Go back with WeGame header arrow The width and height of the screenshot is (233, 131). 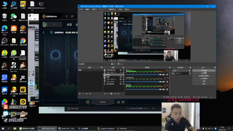[x=67, y=16]
